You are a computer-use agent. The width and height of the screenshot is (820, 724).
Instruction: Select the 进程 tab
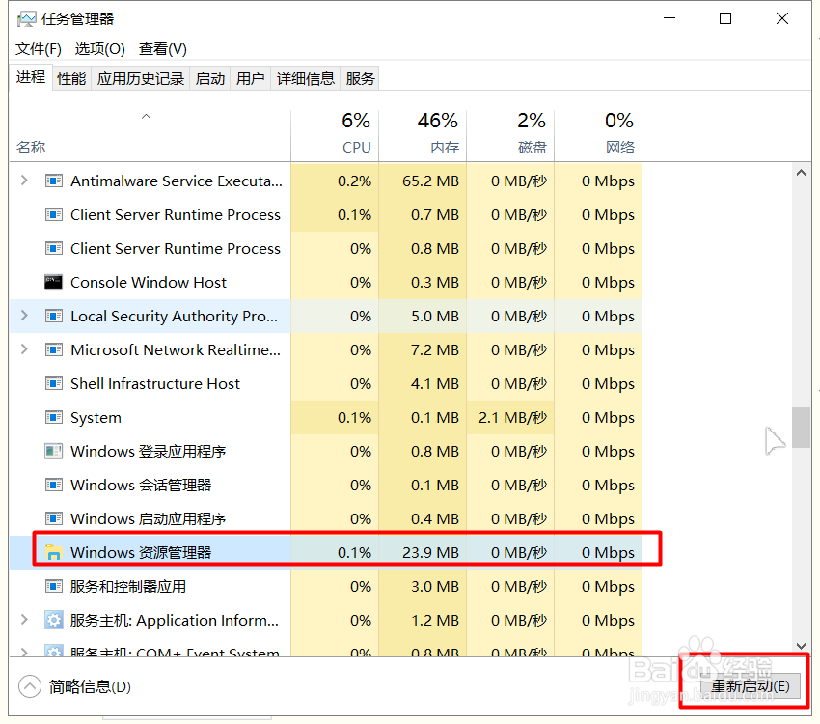point(31,77)
